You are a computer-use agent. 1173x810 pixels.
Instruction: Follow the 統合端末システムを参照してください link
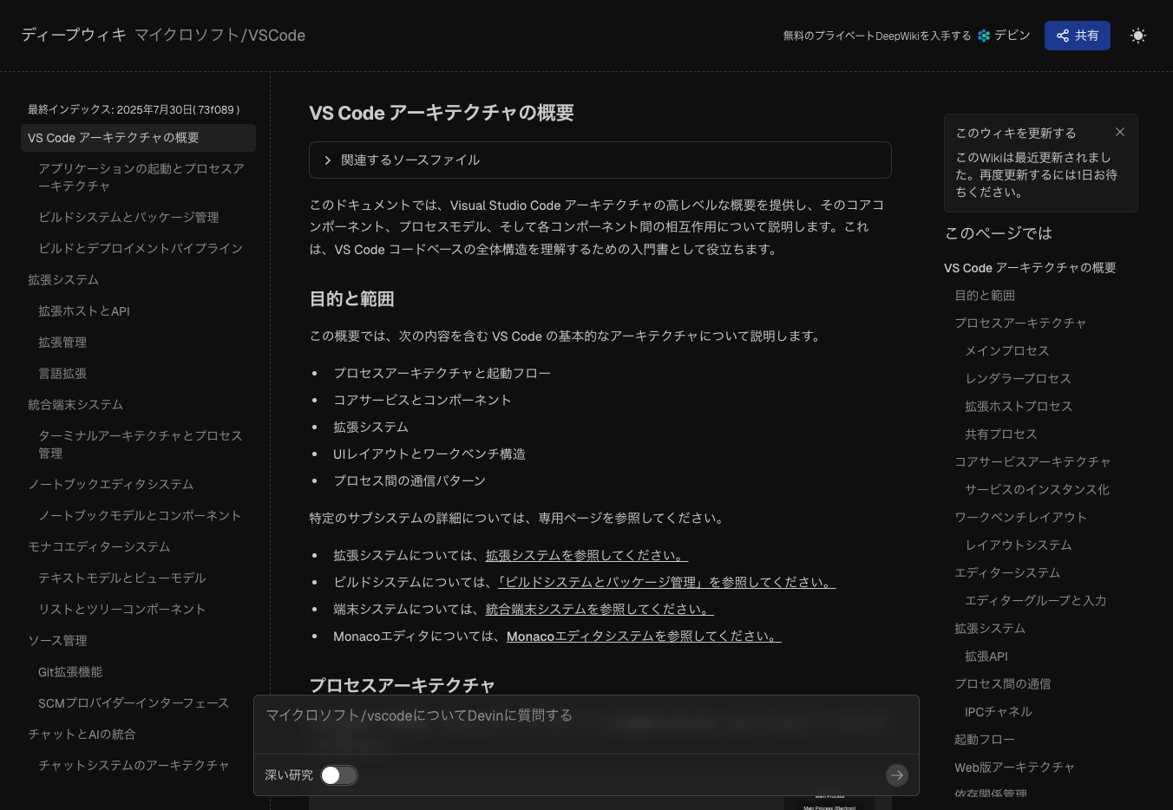[x=600, y=609]
